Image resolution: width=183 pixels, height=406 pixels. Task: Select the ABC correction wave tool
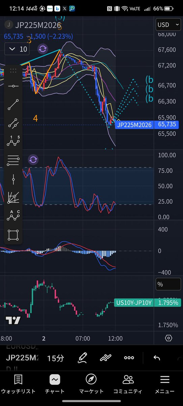coord(13,216)
